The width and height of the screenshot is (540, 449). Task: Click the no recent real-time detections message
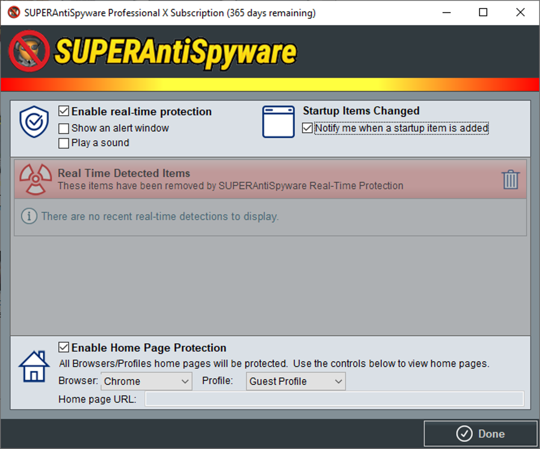pos(160,216)
